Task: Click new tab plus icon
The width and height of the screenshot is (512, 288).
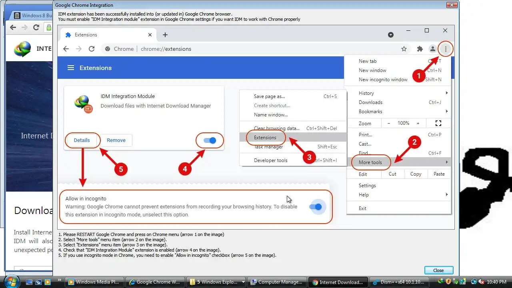Action: pyautogui.click(x=165, y=35)
